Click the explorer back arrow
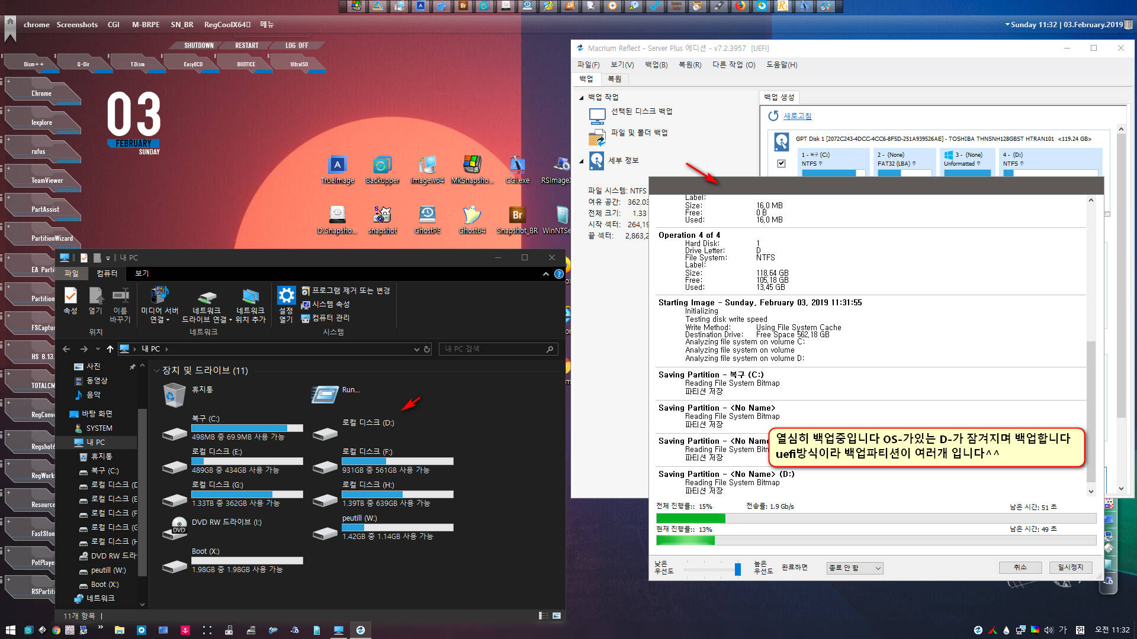1137x639 pixels. pyautogui.click(x=66, y=349)
